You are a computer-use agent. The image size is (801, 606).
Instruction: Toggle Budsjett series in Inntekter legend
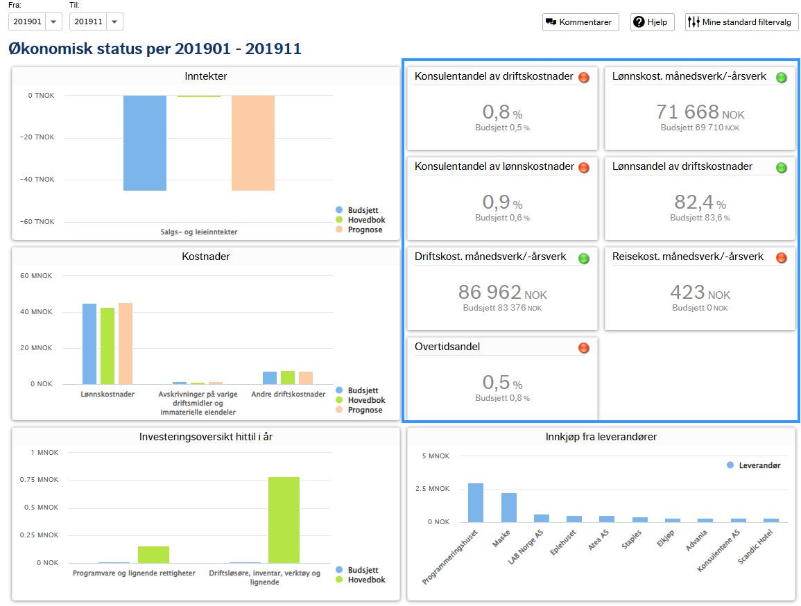(x=357, y=210)
